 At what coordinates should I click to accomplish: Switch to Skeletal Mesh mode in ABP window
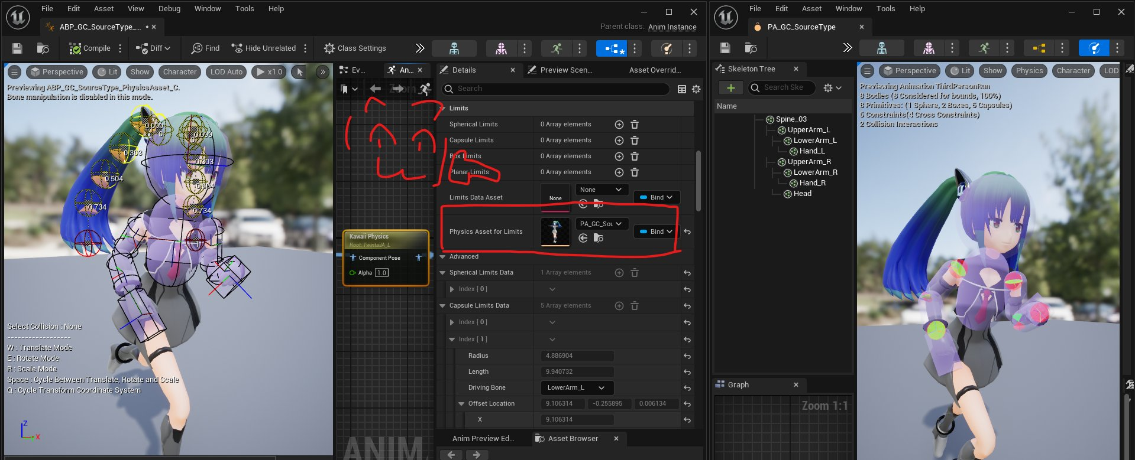coord(501,48)
